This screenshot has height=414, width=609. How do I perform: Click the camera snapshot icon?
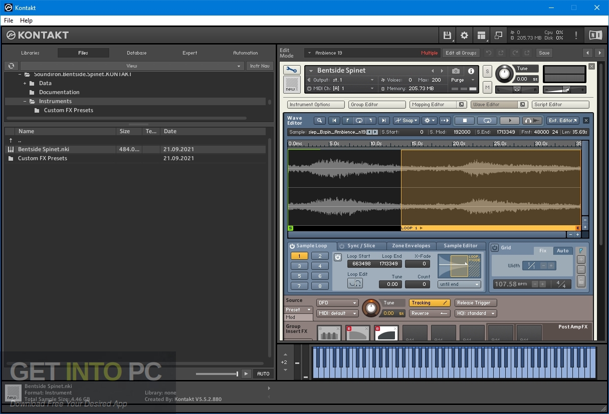click(x=456, y=71)
